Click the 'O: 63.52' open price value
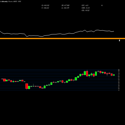Image resolution: width=125 pixels, height=125 pixels. [x=45, y=5]
